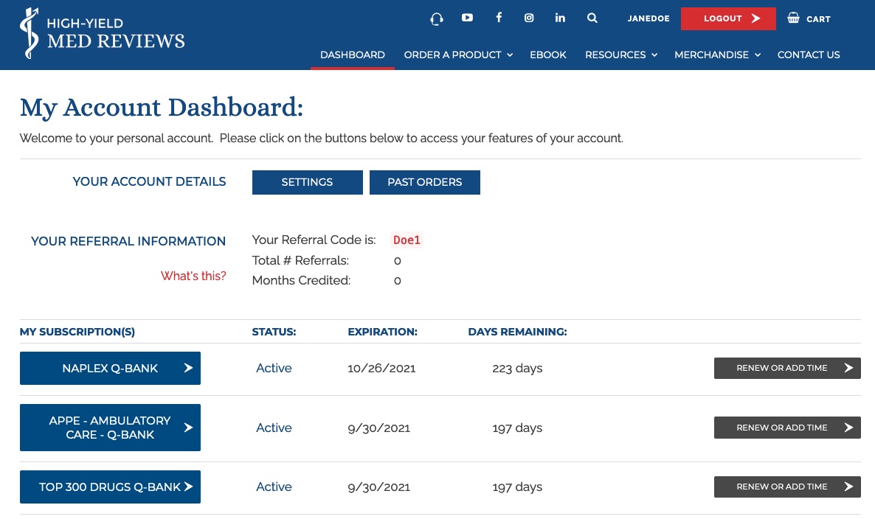Image resolution: width=875 pixels, height=519 pixels.
Task: Click the Active status for NAPLEX Q-BANK
Action: (x=274, y=368)
